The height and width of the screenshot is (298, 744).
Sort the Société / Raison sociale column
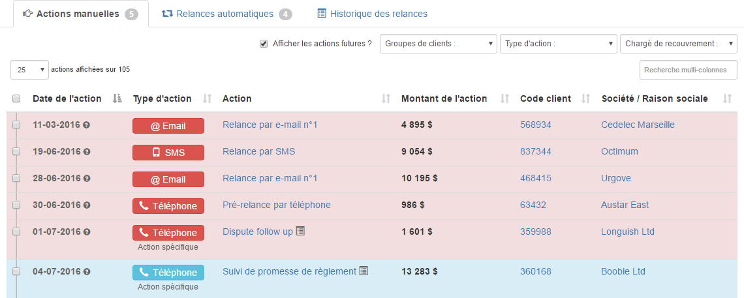coord(728,98)
